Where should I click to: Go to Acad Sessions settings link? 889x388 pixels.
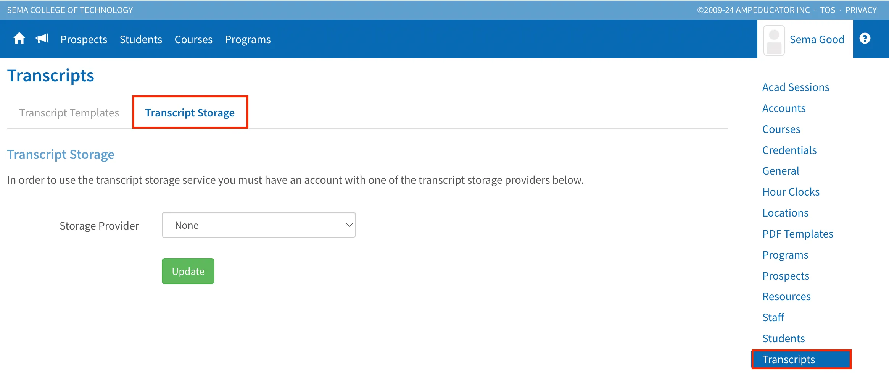[796, 87]
